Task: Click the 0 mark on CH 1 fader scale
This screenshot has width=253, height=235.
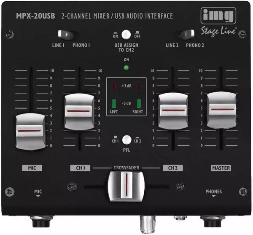Action: 99,146
